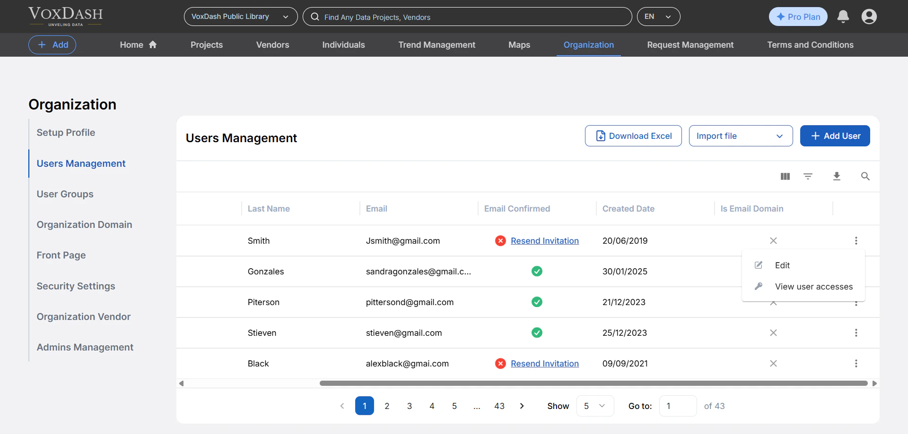Open the Maps tab

(519, 45)
